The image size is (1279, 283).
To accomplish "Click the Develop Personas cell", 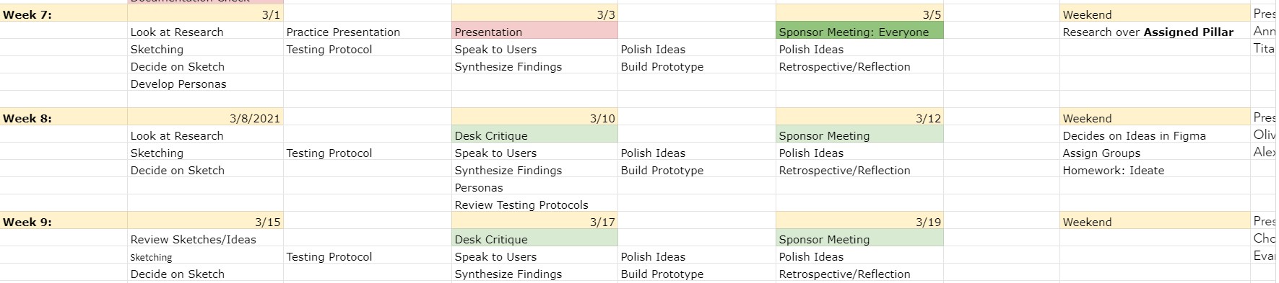I will coord(205,84).
